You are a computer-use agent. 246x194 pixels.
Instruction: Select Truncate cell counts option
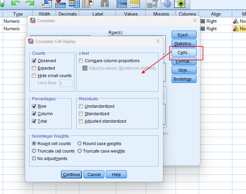click(34, 151)
